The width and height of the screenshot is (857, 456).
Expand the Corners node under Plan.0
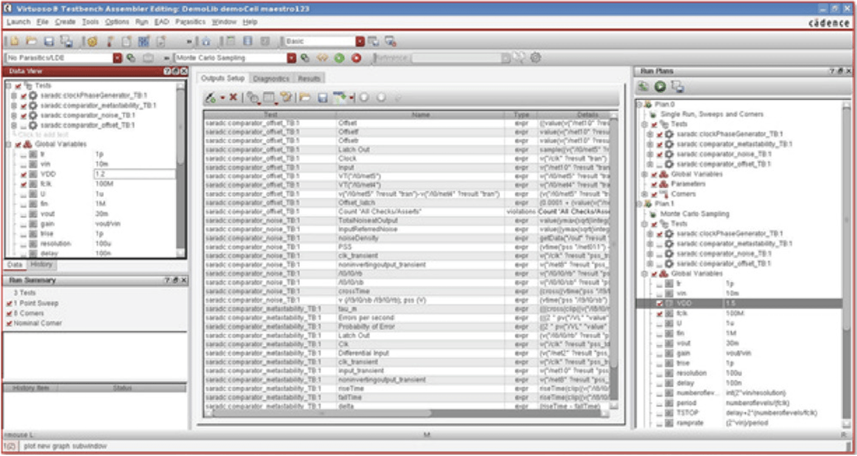tap(645, 194)
